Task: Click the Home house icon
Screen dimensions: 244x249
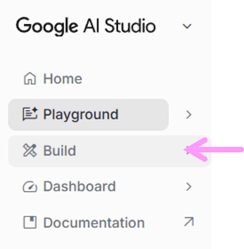Action: pos(30,79)
